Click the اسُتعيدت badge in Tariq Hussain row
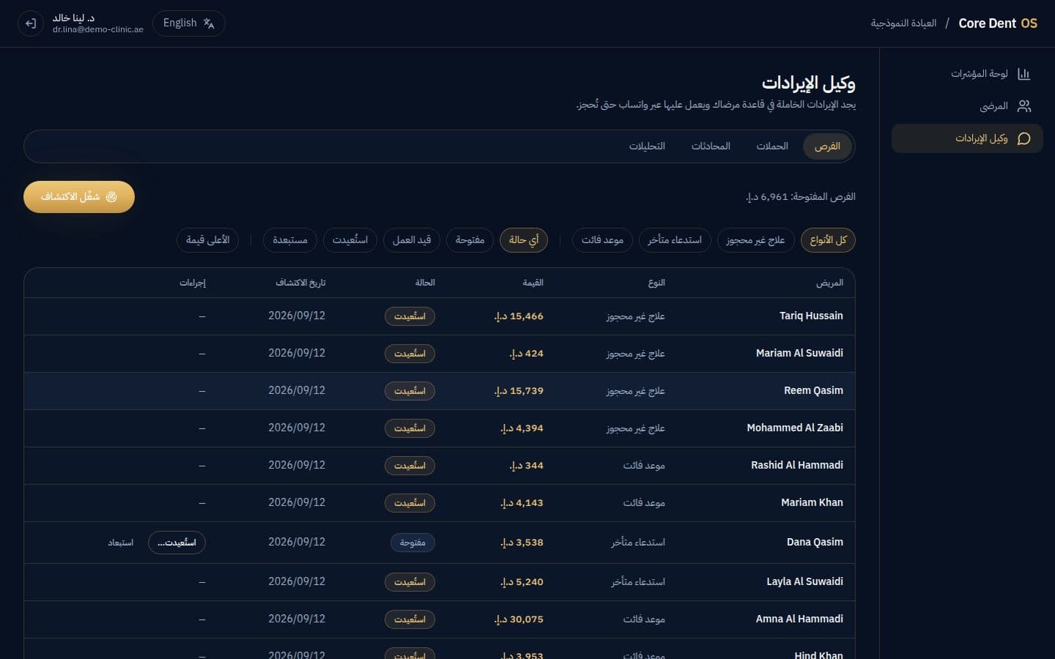Image resolution: width=1055 pixels, height=659 pixels. tap(410, 316)
